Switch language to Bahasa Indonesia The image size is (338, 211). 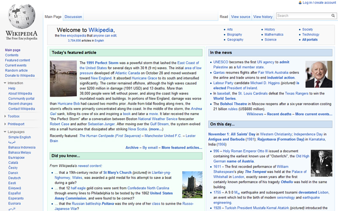point(22,147)
